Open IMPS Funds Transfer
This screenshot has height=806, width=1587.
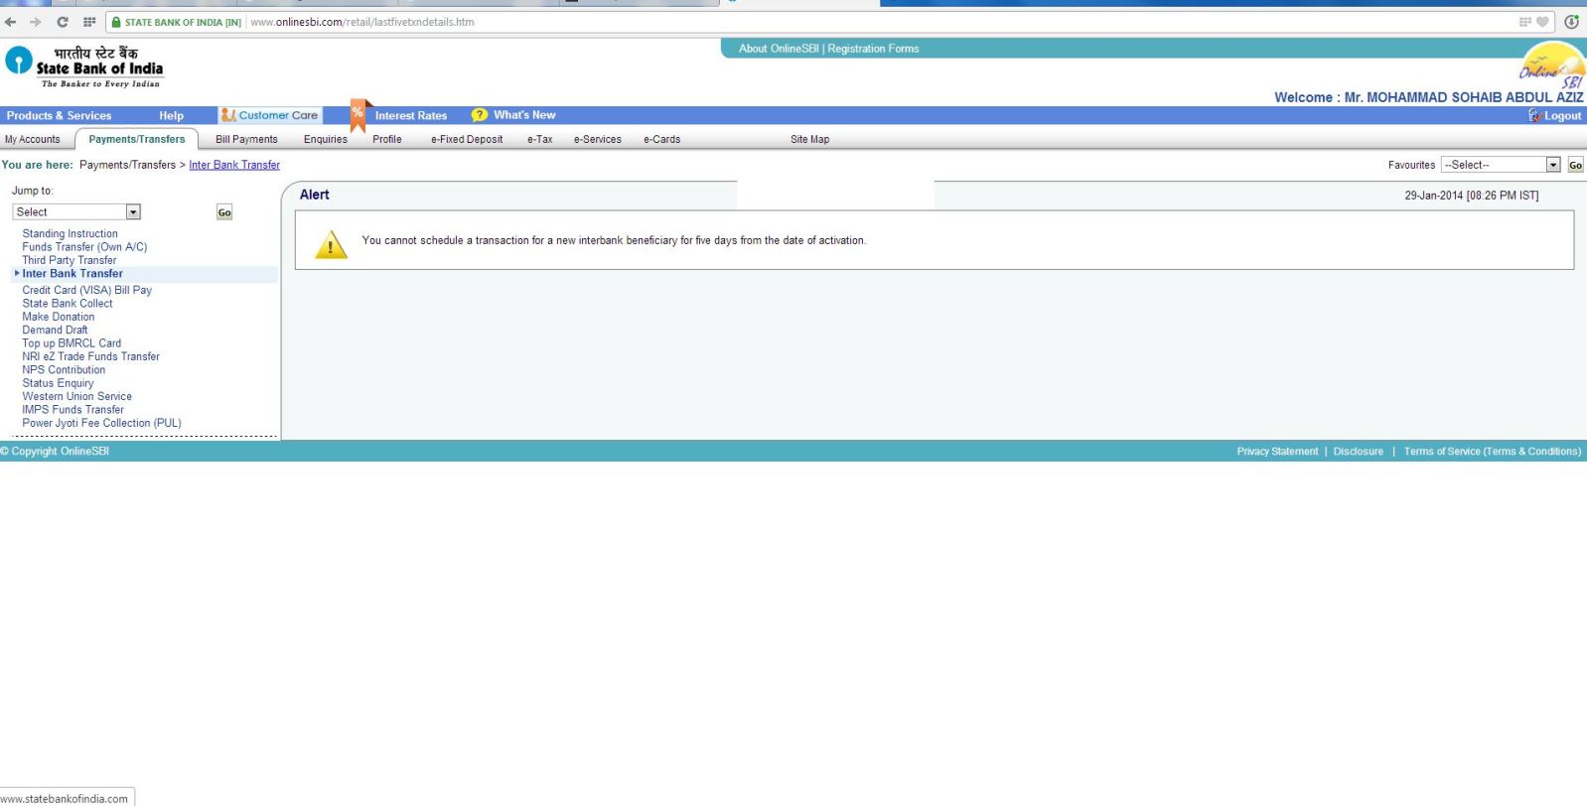click(73, 410)
